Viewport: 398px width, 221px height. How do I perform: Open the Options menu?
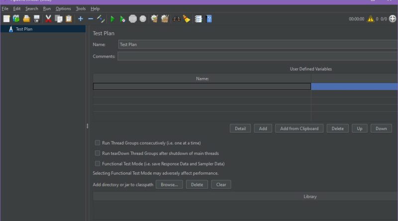pos(63,8)
